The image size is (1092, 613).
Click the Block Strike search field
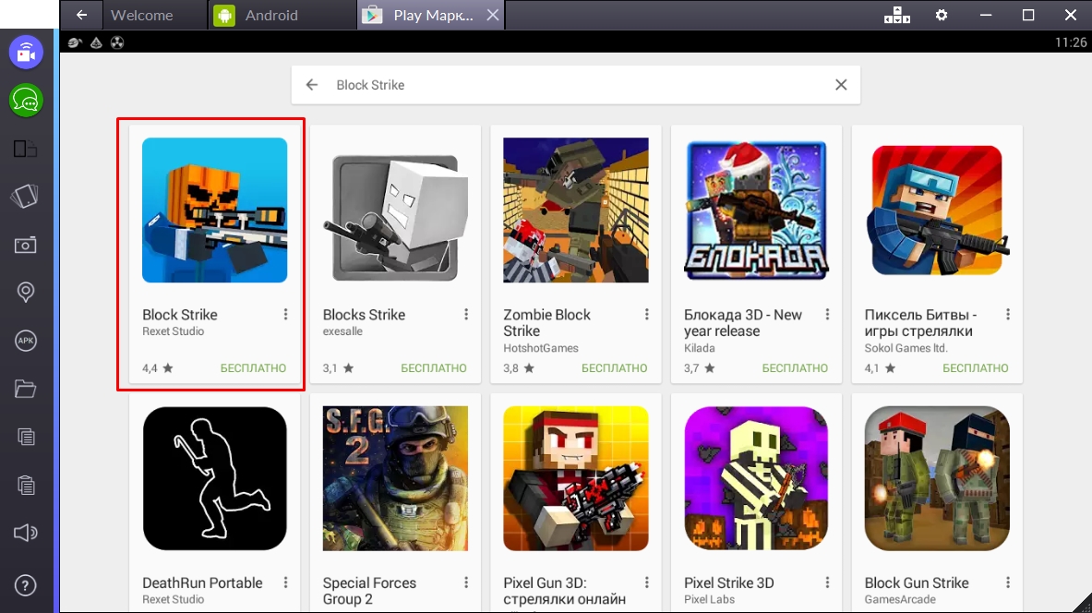(x=572, y=85)
